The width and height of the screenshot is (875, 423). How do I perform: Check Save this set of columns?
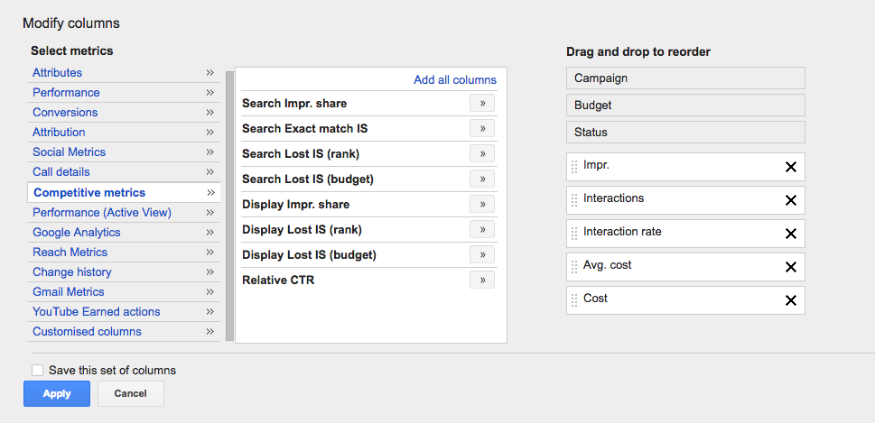point(37,371)
